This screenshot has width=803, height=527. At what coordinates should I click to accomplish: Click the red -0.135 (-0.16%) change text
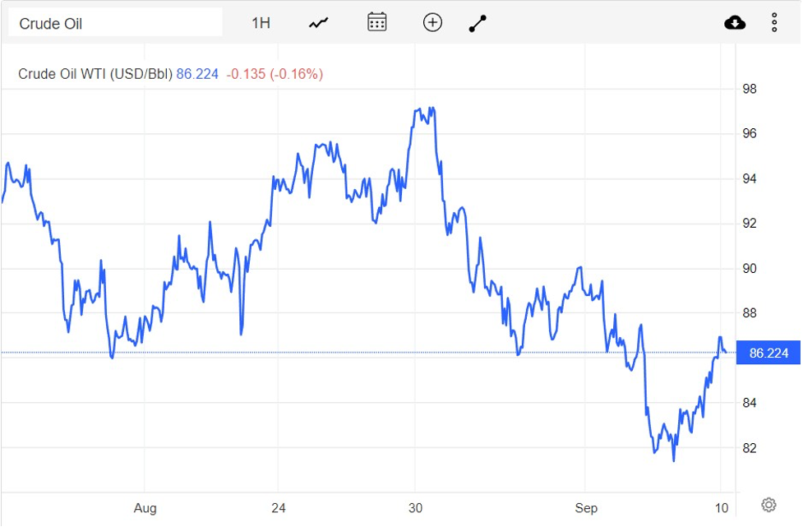[274, 74]
